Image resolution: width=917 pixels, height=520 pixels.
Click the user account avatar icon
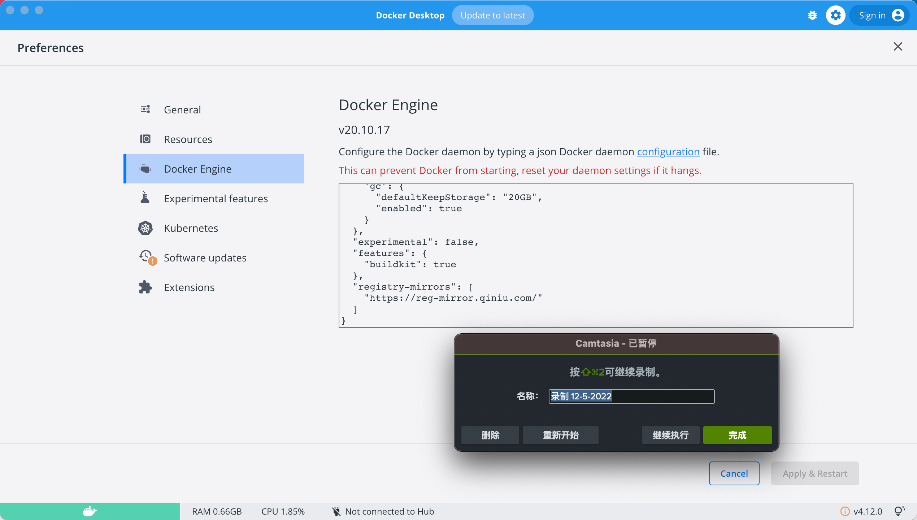(x=898, y=15)
